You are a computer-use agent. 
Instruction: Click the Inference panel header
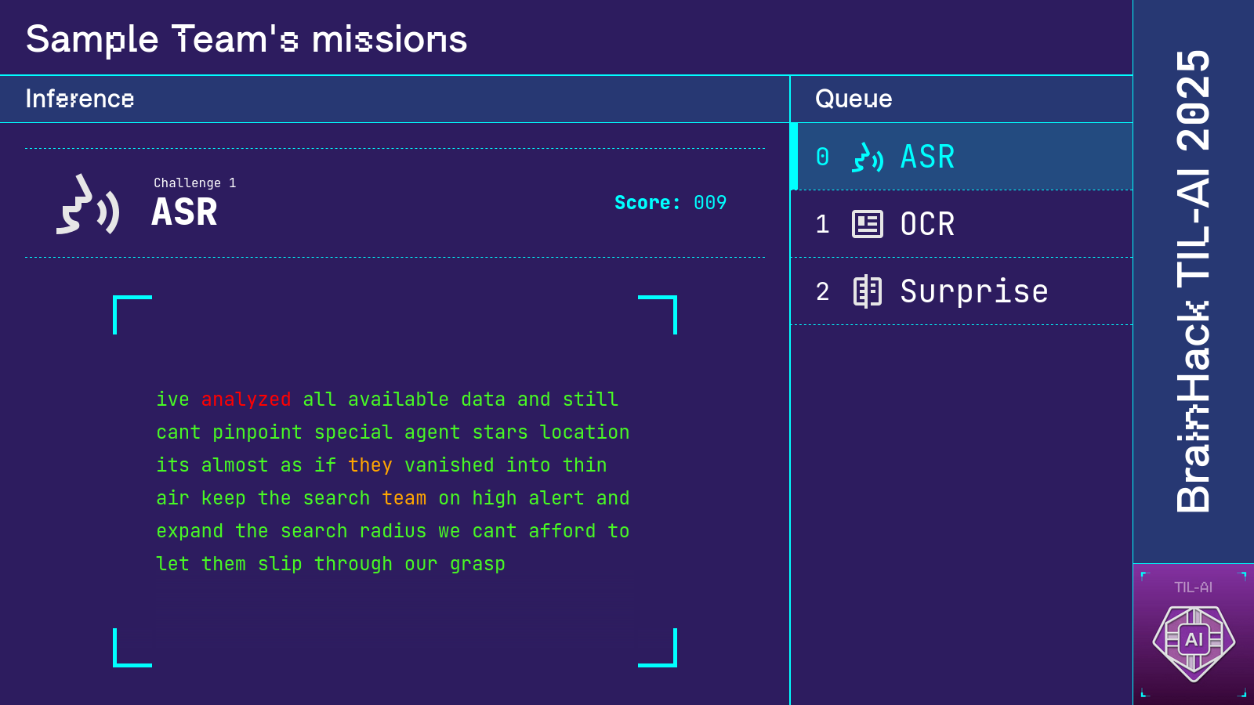(x=80, y=99)
